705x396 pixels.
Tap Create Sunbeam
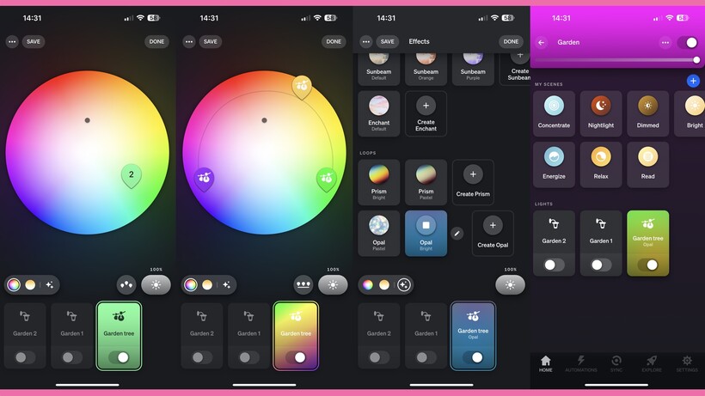515,69
